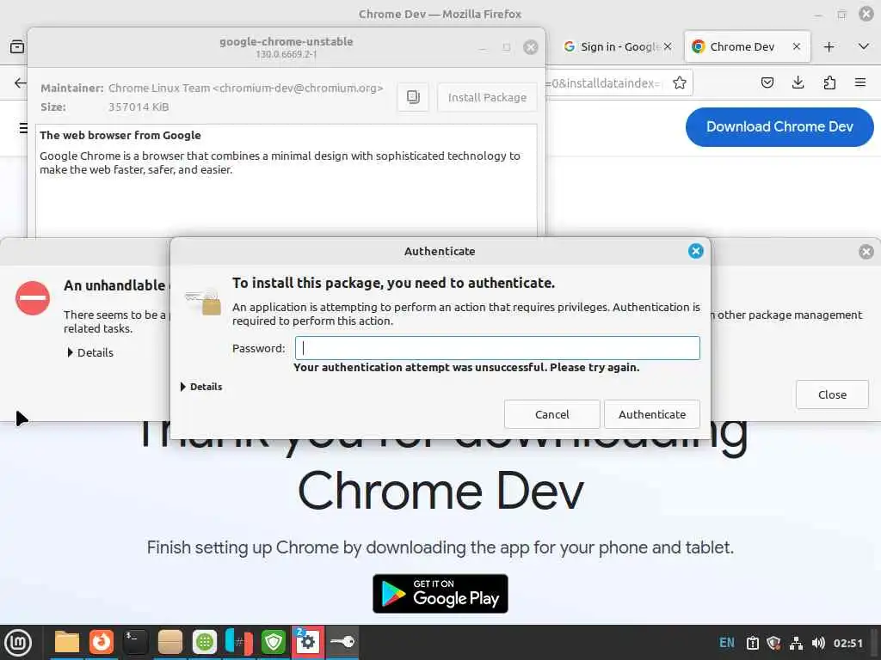The width and height of the screenshot is (881, 660).
Task: Expand Details in the Authenticate dialog
Action: pos(201,387)
